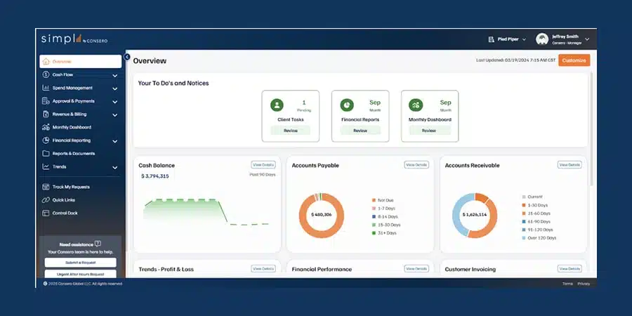Expand the Spend Management chevron
Screen dimensions: 632x316
click(115, 88)
